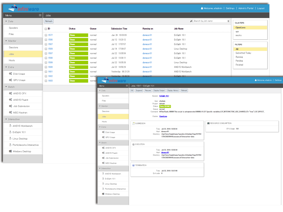The height and width of the screenshot is (212, 283).
Task: Check the box for job 1589
Action: click(x=46, y=49)
